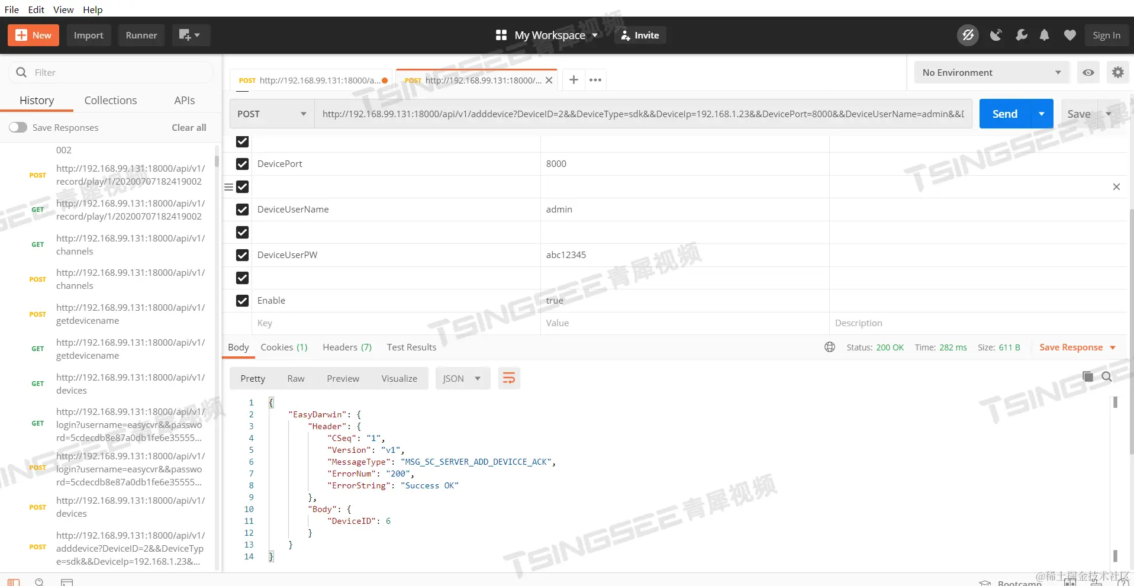This screenshot has width=1134, height=586.
Task: Switch response view to Raw
Action: 296,379
